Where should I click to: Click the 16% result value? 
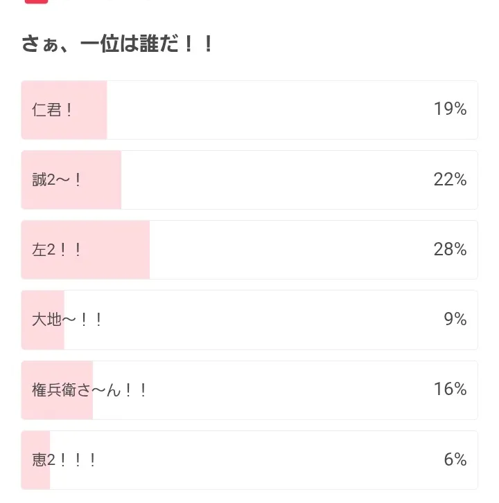tap(450, 390)
